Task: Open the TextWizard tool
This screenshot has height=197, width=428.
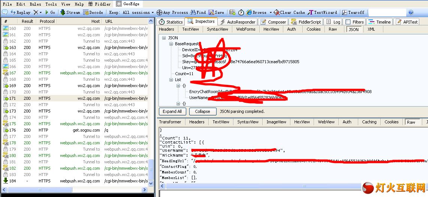Action: 322,12
